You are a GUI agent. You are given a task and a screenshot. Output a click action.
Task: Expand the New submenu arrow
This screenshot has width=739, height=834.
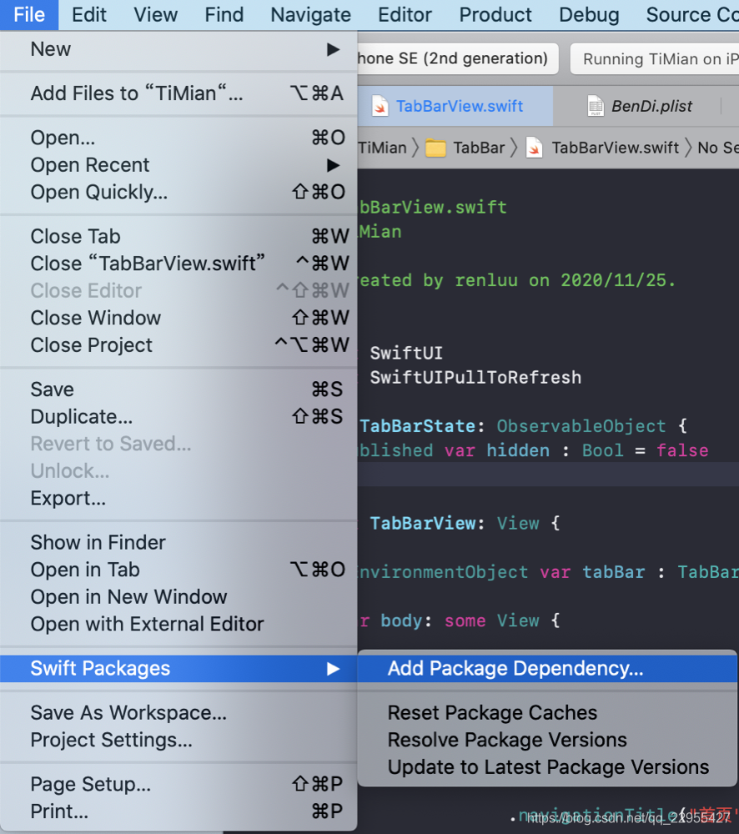click(x=333, y=49)
